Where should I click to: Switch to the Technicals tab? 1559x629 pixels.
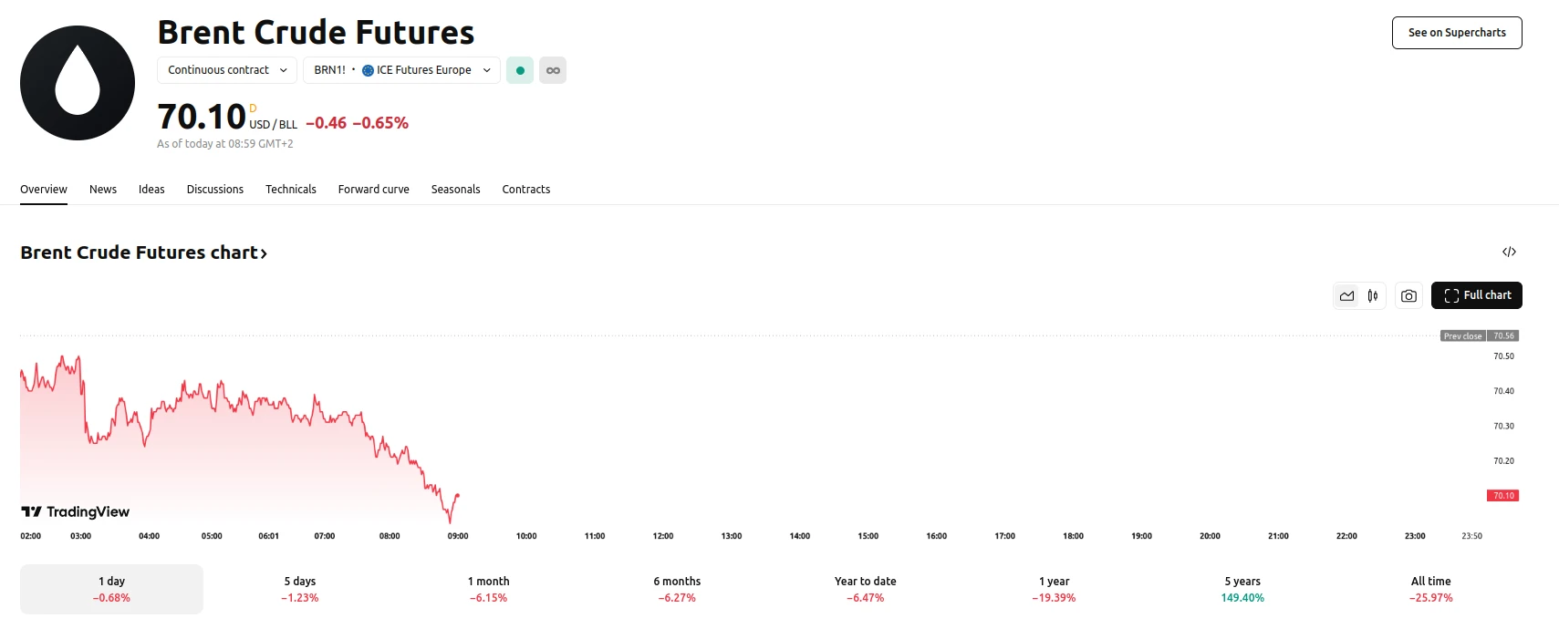[x=290, y=190]
